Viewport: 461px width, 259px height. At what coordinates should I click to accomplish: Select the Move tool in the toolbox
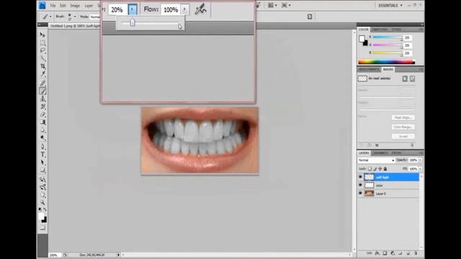43,35
